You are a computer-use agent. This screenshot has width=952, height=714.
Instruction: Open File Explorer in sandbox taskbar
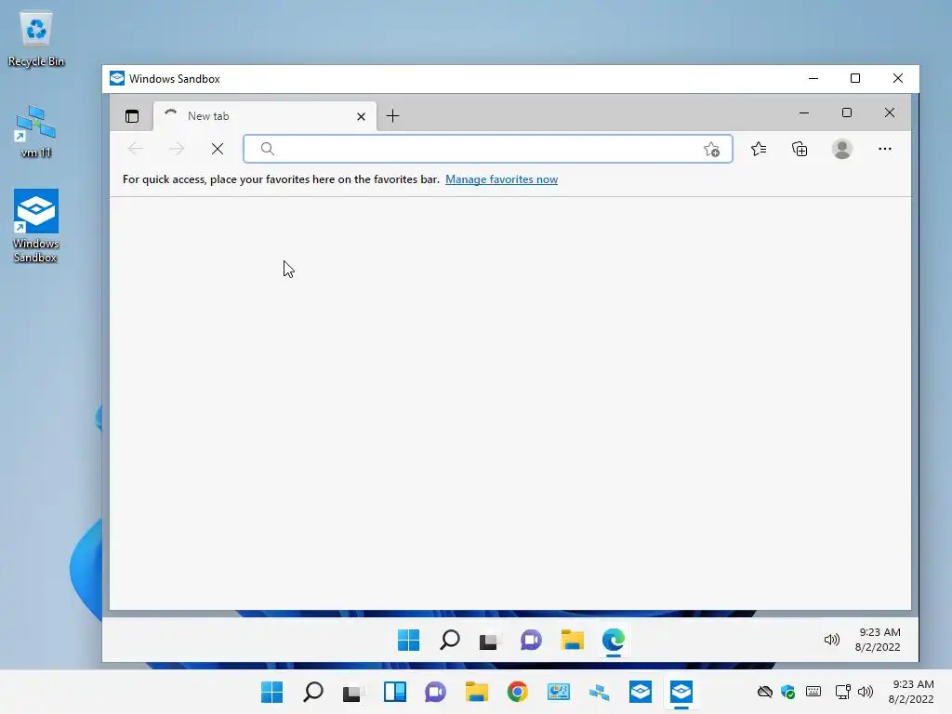pos(572,640)
